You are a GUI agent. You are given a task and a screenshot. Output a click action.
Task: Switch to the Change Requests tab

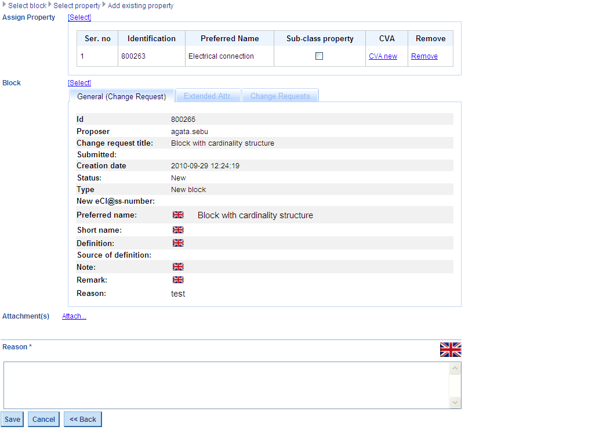(280, 96)
